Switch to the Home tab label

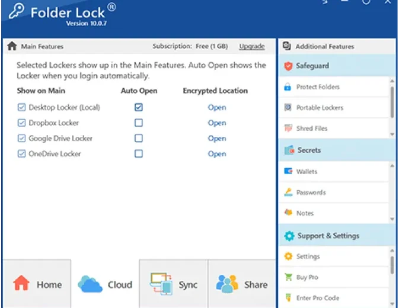[49, 285]
